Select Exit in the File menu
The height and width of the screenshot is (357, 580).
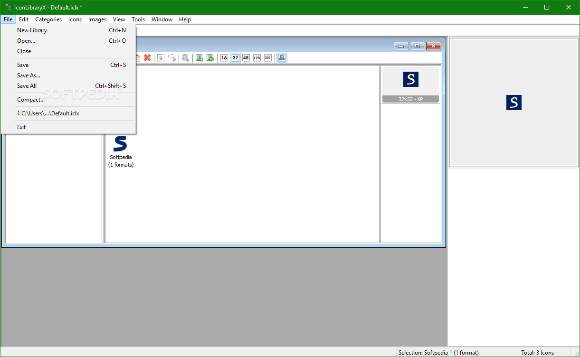[69, 127]
